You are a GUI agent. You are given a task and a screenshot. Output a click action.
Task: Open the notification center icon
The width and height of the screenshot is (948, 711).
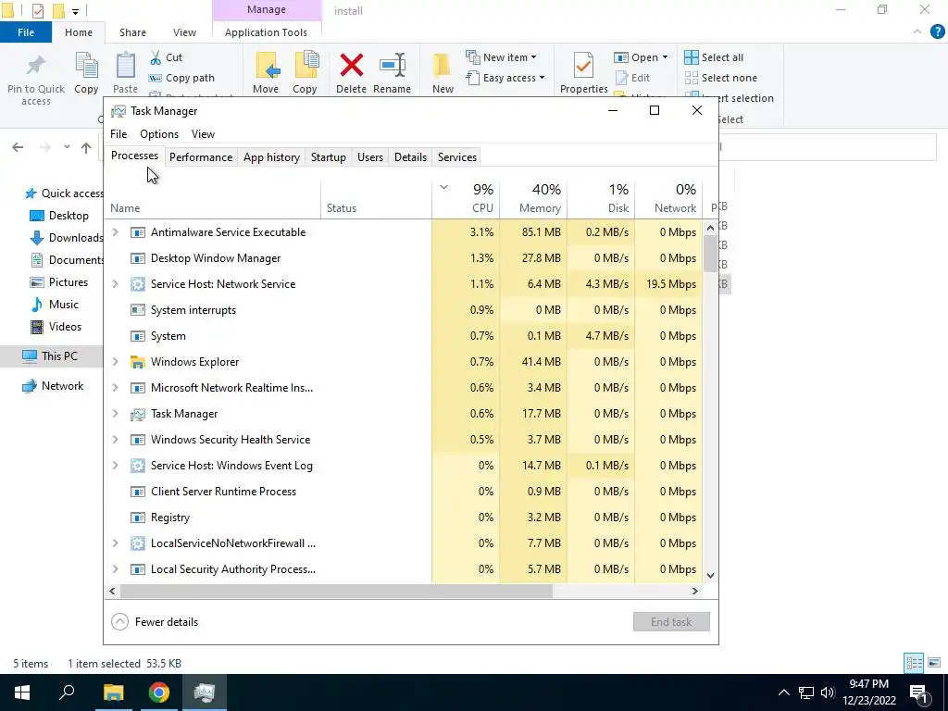tap(918, 692)
